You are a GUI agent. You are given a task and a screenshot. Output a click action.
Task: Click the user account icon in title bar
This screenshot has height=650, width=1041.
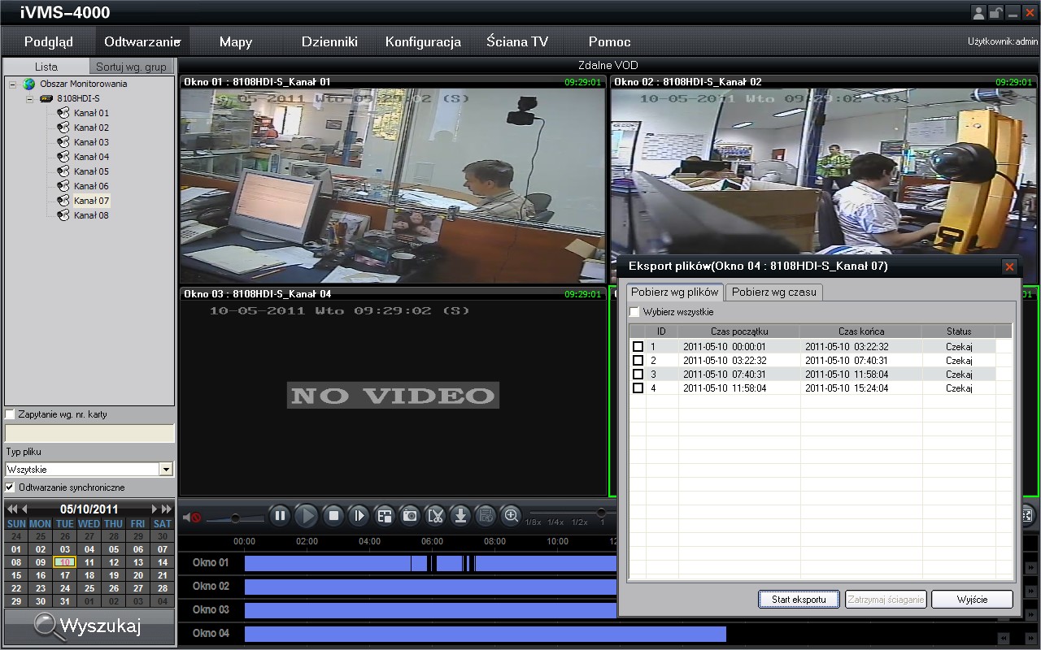(978, 13)
